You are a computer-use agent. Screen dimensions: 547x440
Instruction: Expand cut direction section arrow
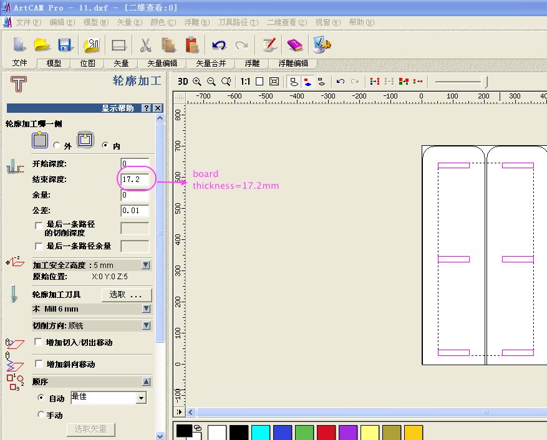[x=147, y=325]
